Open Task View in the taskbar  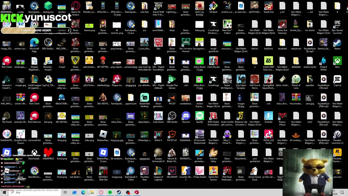[65, 192]
